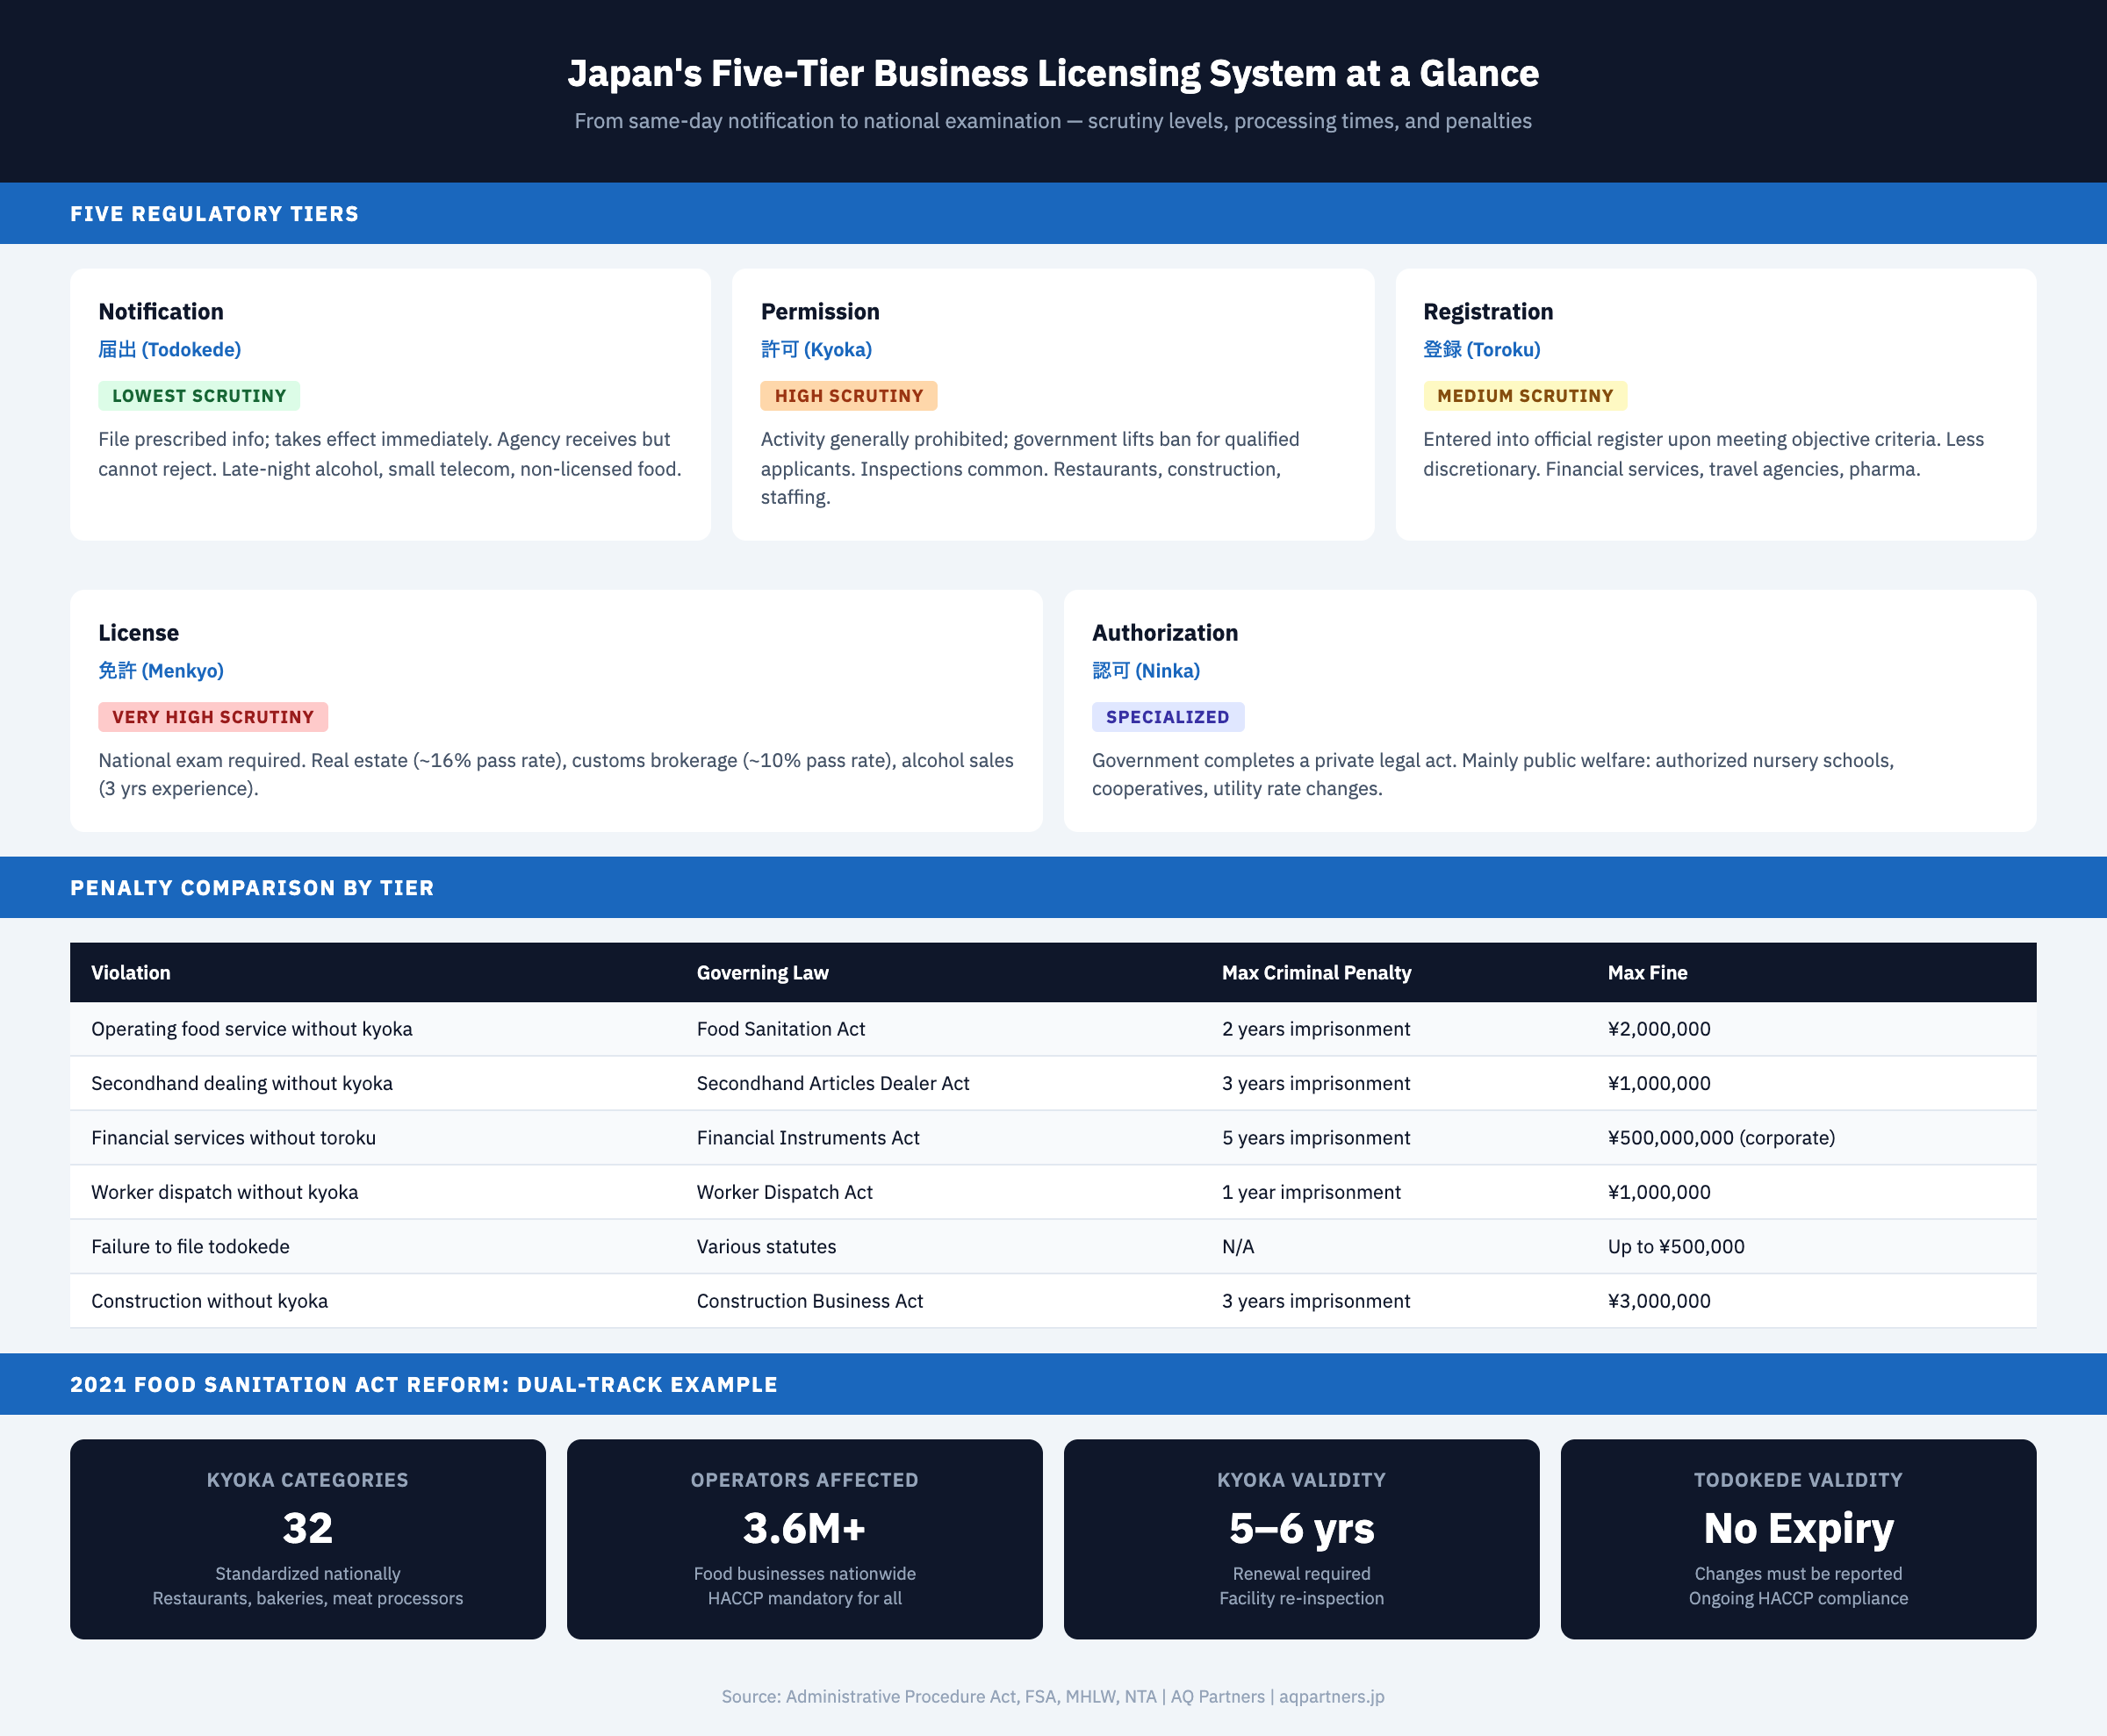Click the 認可 (Ninka) label
This screenshot has width=2107, height=1736.
point(1146,671)
